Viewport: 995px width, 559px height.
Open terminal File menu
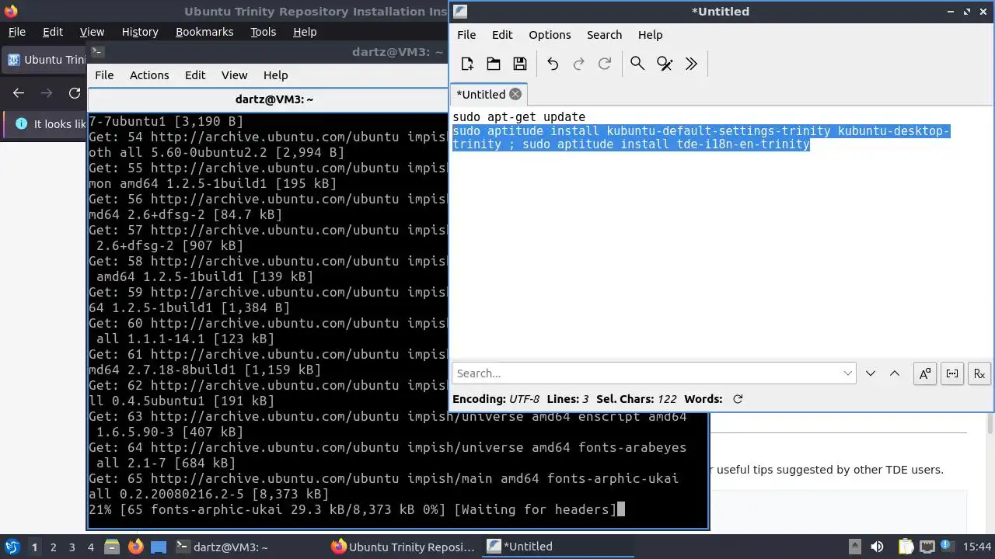click(x=104, y=75)
